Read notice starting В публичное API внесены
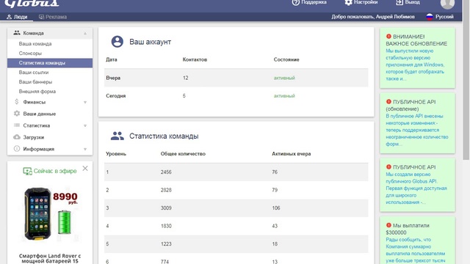Viewport: 470px width, 264px height. pos(416,130)
